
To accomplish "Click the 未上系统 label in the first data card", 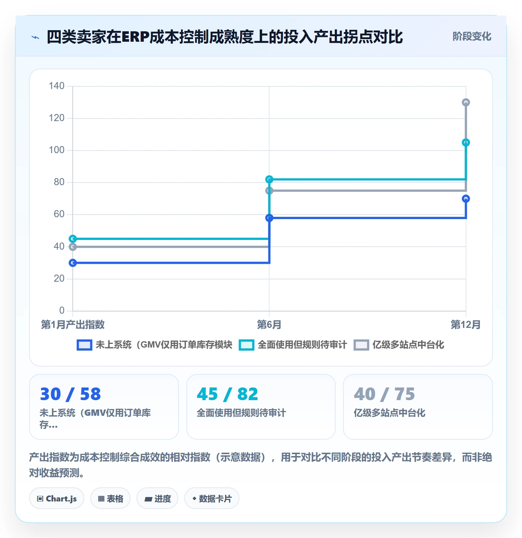I will pyautogui.click(x=95, y=419).
